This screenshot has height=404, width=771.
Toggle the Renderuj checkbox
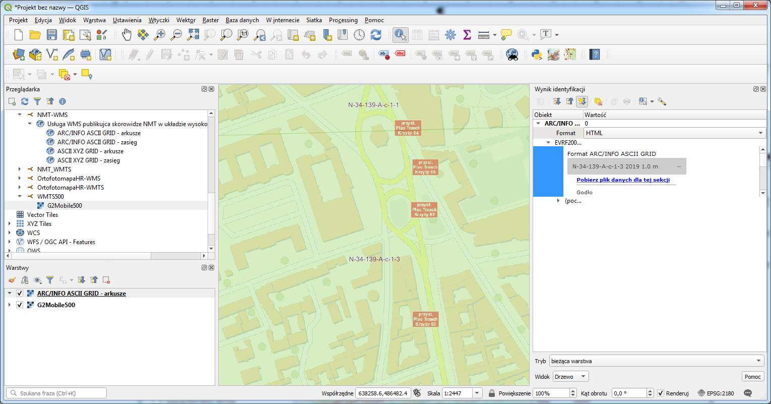click(x=661, y=393)
